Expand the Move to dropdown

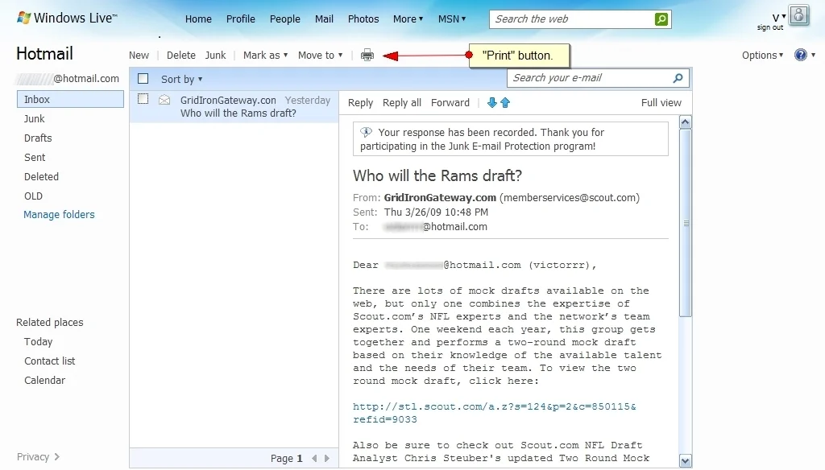point(320,56)
